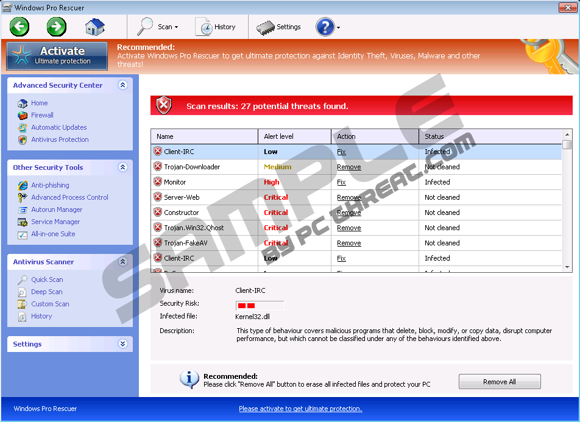Click the green forward arrow icon

[57, 27]
